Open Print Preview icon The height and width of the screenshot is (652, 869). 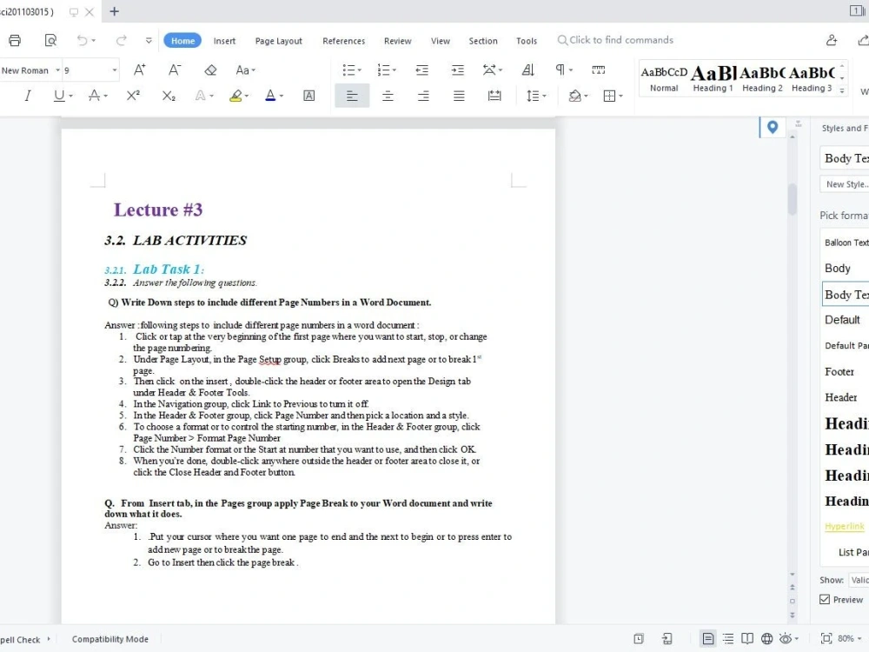click(50, 41)
